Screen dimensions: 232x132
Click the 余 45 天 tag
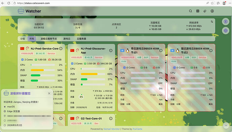pos(88,58)
